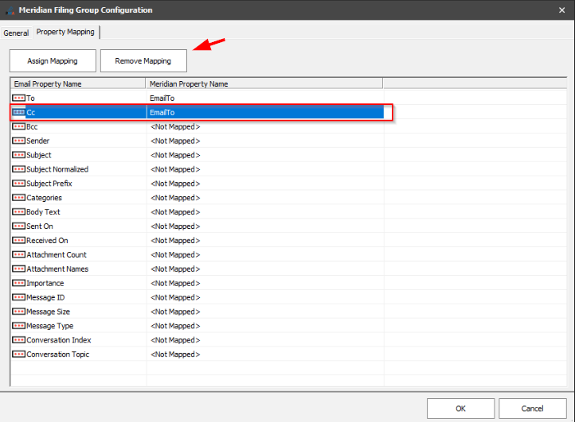The image size is (575, 422).
Task: Sort by Meridian Property Name column header
Action: click(x=264, y=83)
